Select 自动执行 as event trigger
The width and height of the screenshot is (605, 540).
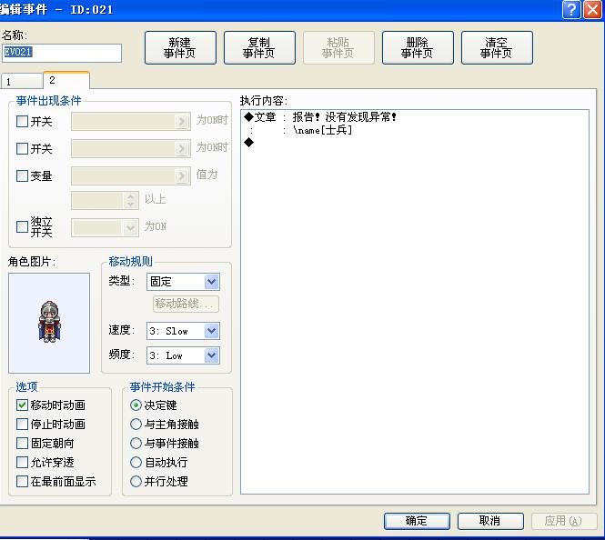click(136, 462)
